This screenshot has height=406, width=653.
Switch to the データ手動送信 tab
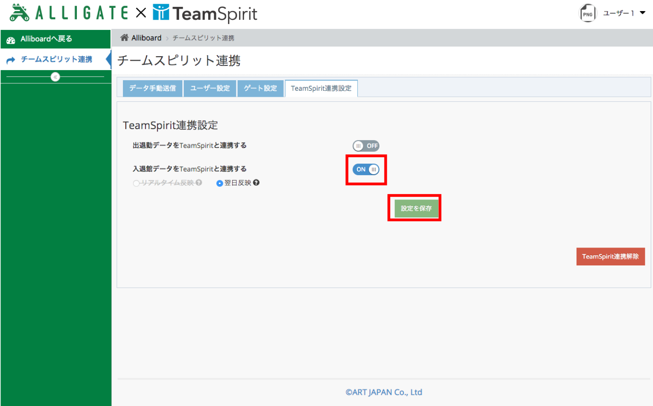point(152,88)
